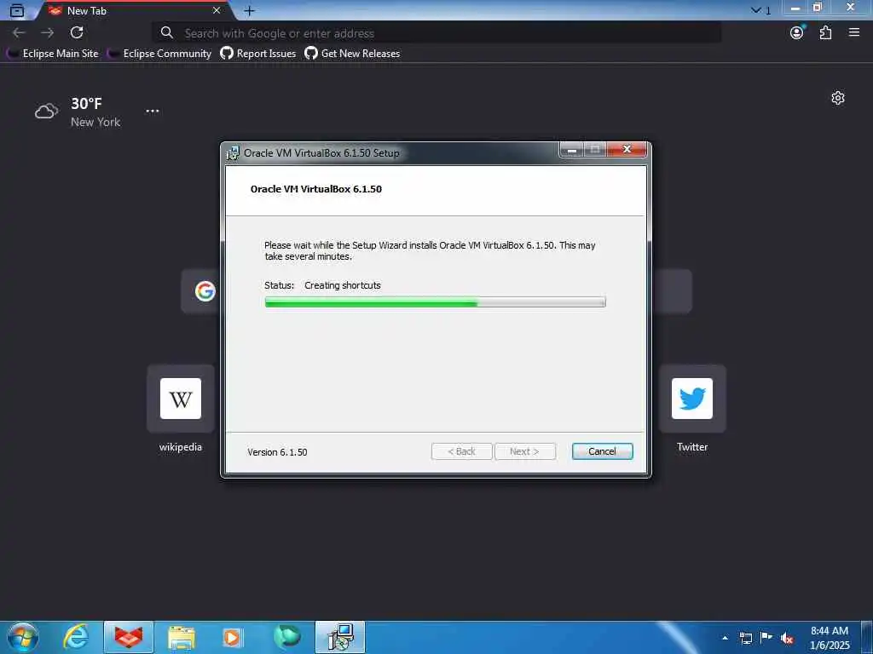The image size is (873, 654).
Task: Click the address bar search field
Action: click(436, 33)
